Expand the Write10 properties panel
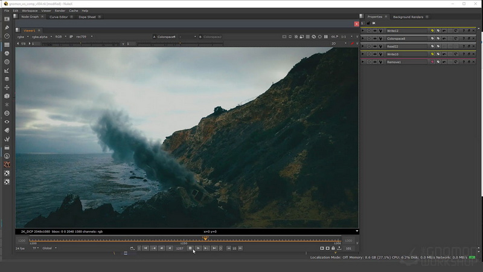The width and height of the screenshot is (483, 272). pos(363,54)
